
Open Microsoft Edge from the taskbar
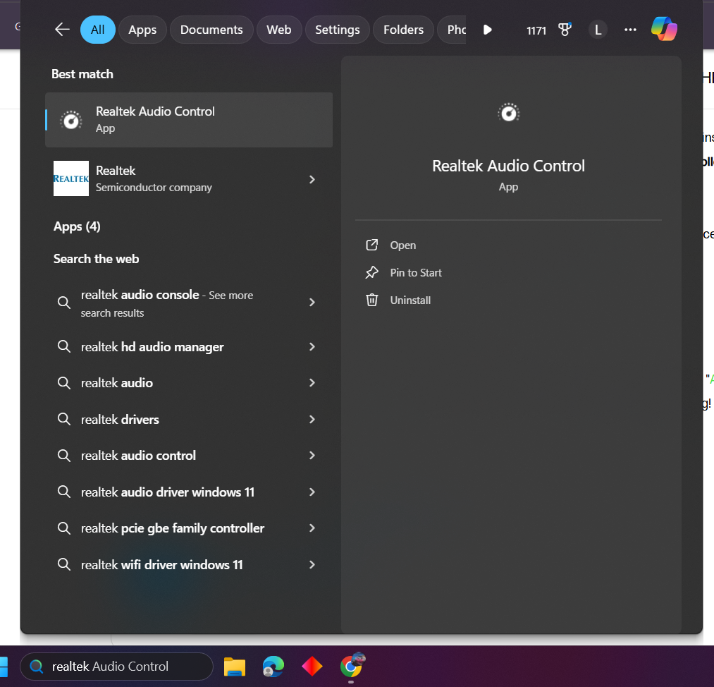click(x=273, y=666)
